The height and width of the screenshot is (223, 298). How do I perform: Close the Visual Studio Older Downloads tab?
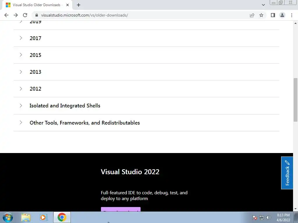click(x=68, y=5)
